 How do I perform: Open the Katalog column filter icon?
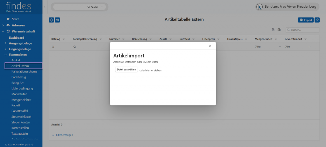click(x=64, y=39)
